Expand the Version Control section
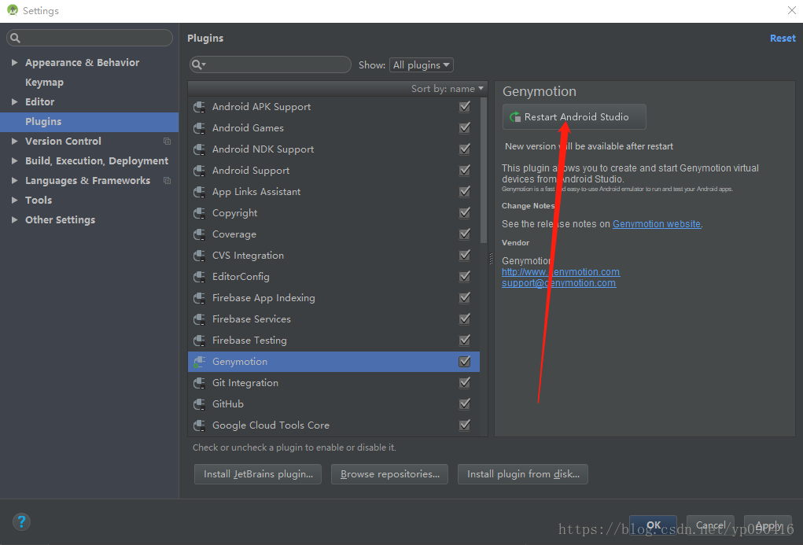Screen dimensions: 803x545 [x=14, y=141]
